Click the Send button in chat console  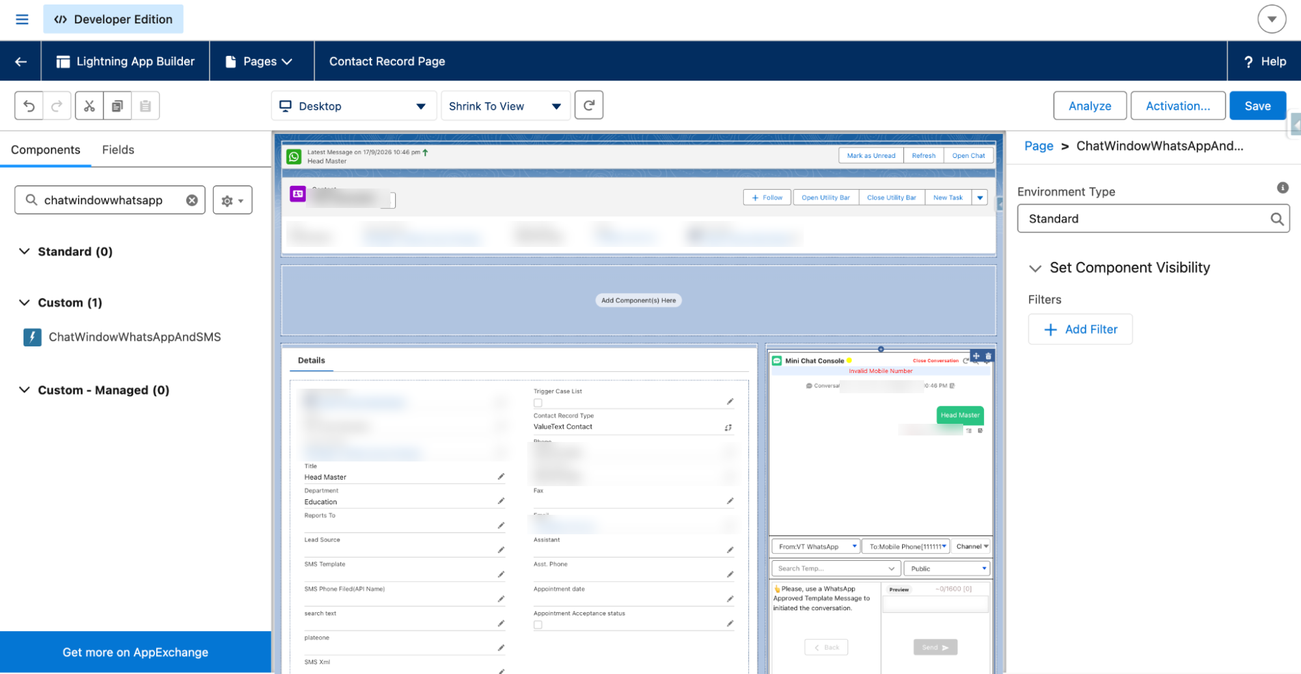[935, 647]
